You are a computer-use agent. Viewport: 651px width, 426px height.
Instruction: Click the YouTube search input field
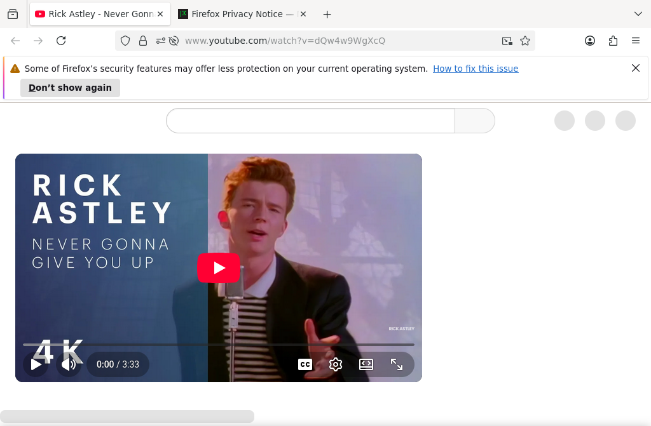pyautogui.click(x=310, y=121)
